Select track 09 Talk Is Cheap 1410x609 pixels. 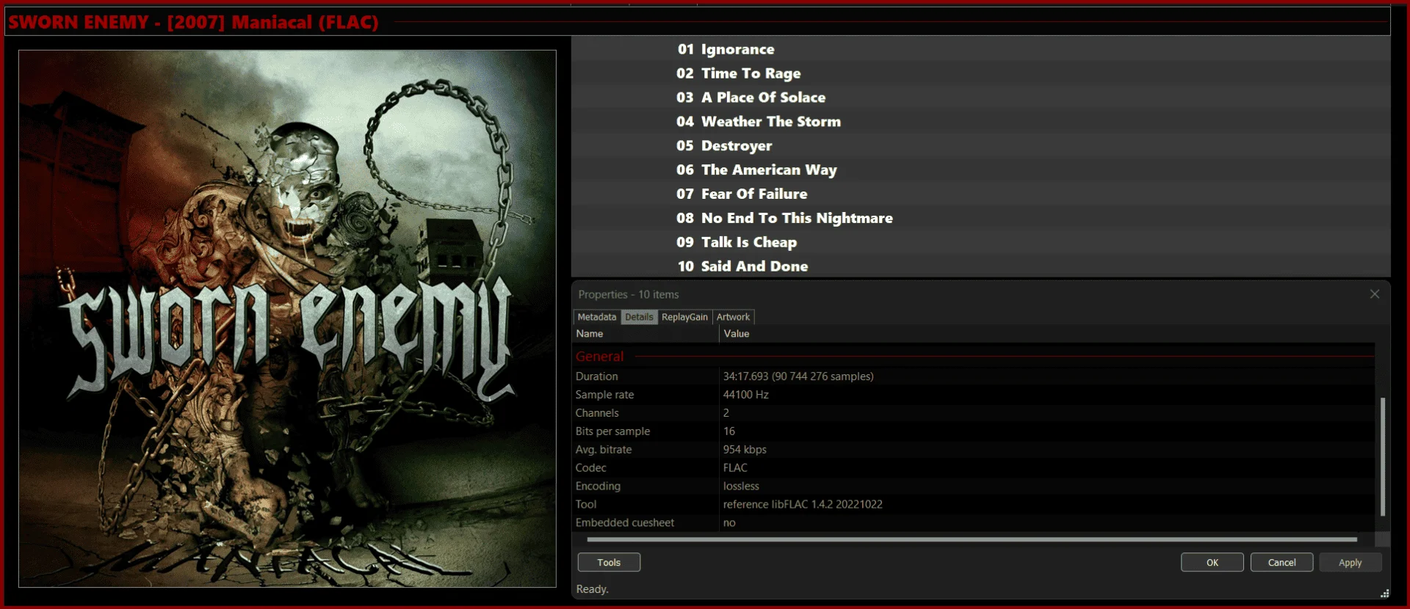click(980, 242)
